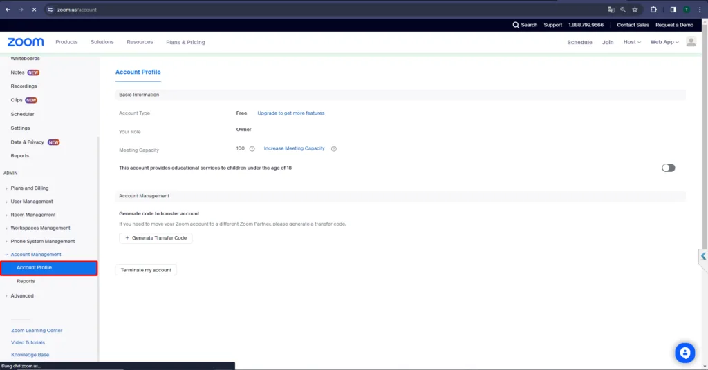Image resolution: width=708 pixels, height=370 pixels.
Task: Open the user profile avatar icon
Action: click(691, 42)
